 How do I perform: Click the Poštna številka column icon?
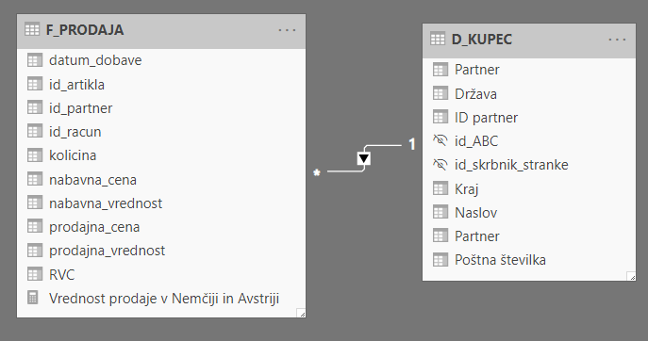pos(440,260)
